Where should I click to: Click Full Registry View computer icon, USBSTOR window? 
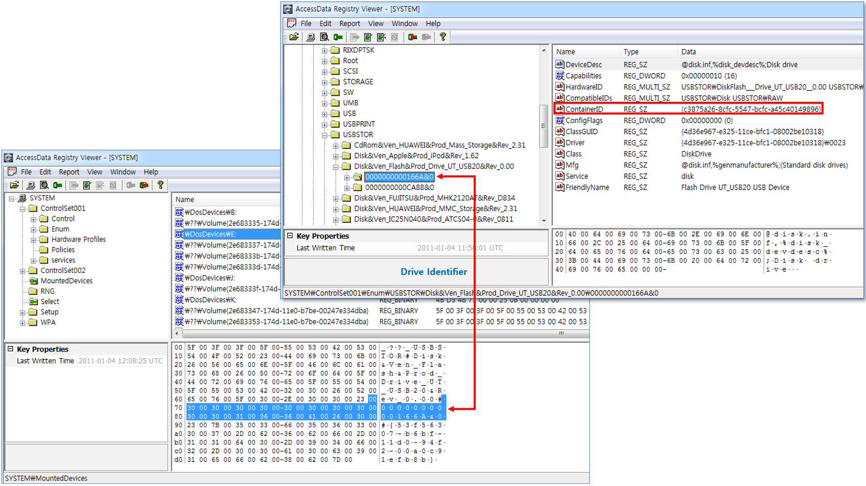tap(310, 37)
